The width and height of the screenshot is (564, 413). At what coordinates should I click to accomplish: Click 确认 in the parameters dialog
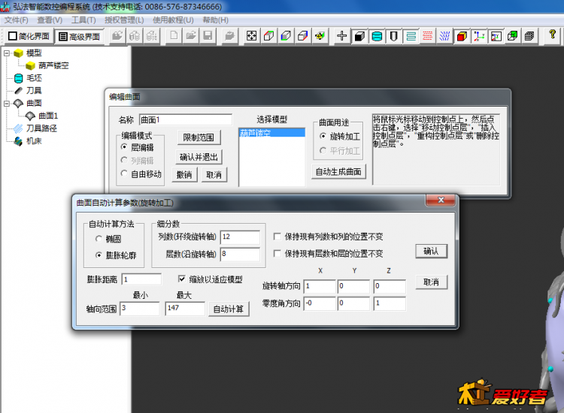click(x=431, y=251)
